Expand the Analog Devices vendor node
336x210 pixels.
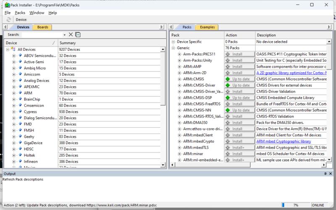pos(14,81)
